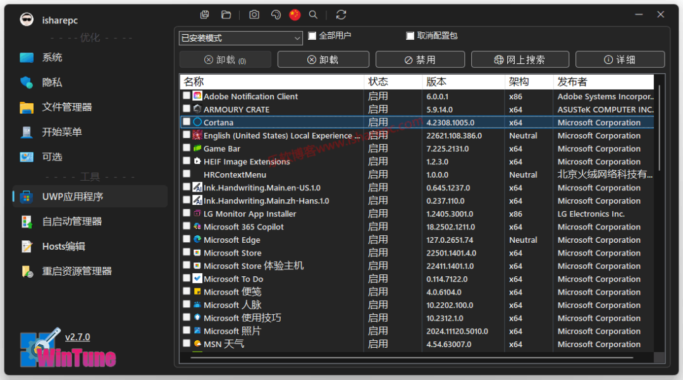Open the 可选 section in the sidebar

click(x=90, y=157)
